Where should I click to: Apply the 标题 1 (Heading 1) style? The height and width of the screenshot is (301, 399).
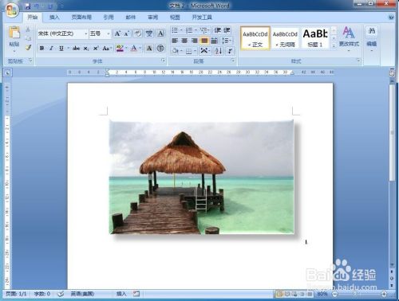[315, 38]
